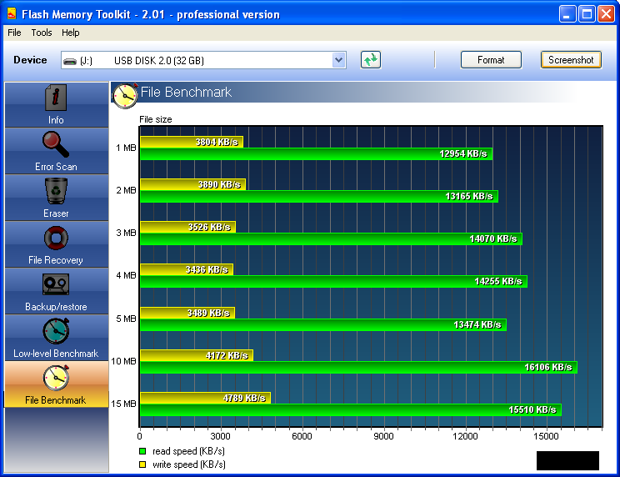The width and height of the screenshot is (620, 477).
Task: Open the File menu
Action: pyautogui.click(x=14, y=33)
